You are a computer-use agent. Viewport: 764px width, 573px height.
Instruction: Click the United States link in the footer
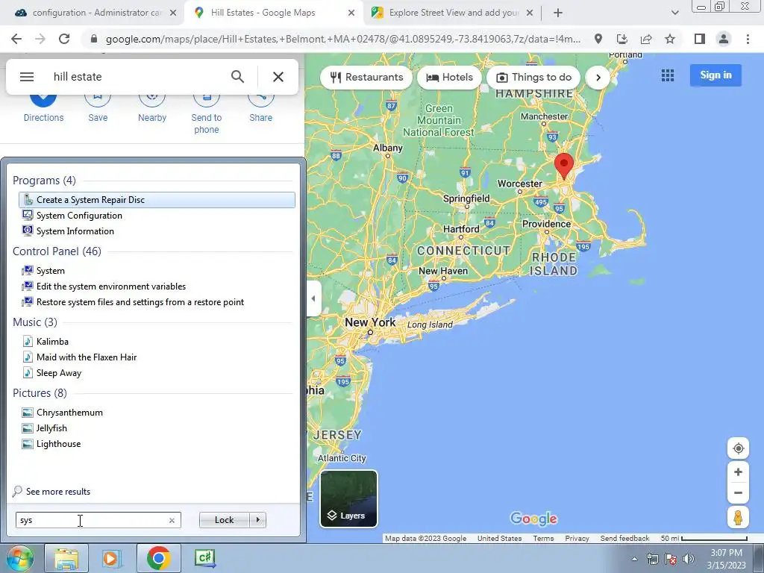coord(499,539)
